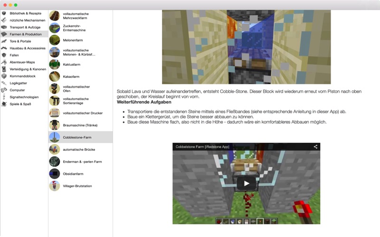Click the Tore & Portale category icon
The height and width of the screenshot is (237, 380).
[4, 41]
